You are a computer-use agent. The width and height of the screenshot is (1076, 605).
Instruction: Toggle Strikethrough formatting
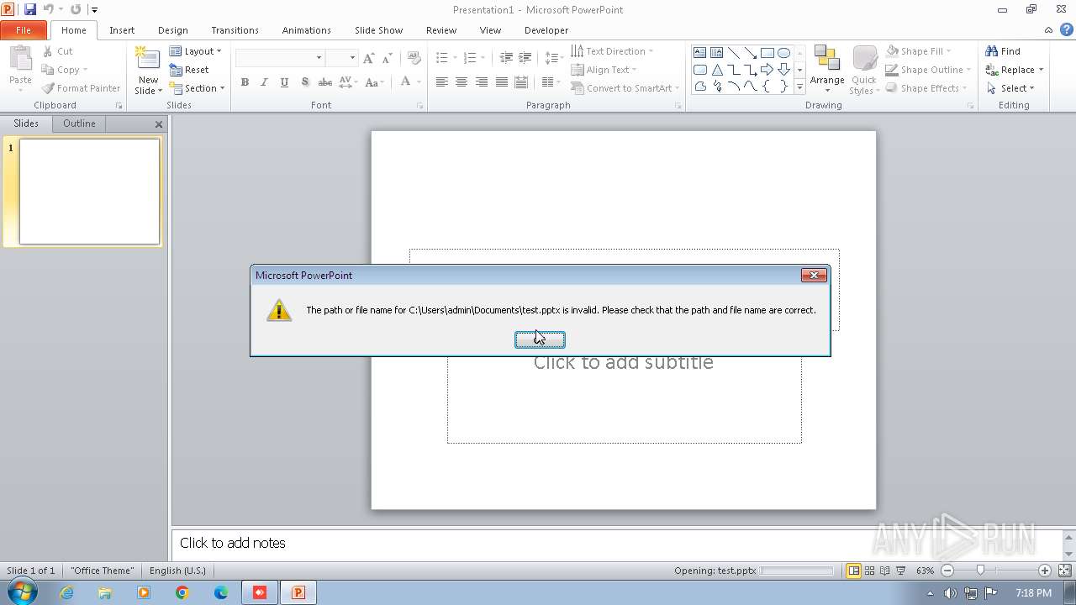point(324,82)
